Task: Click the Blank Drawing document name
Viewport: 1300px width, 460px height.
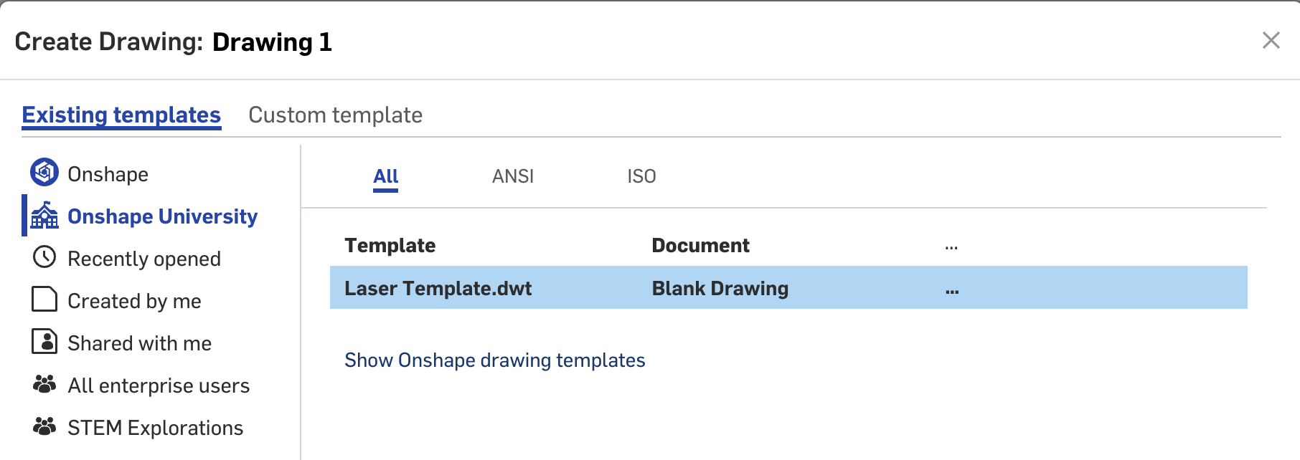Action: coord(720,288)
